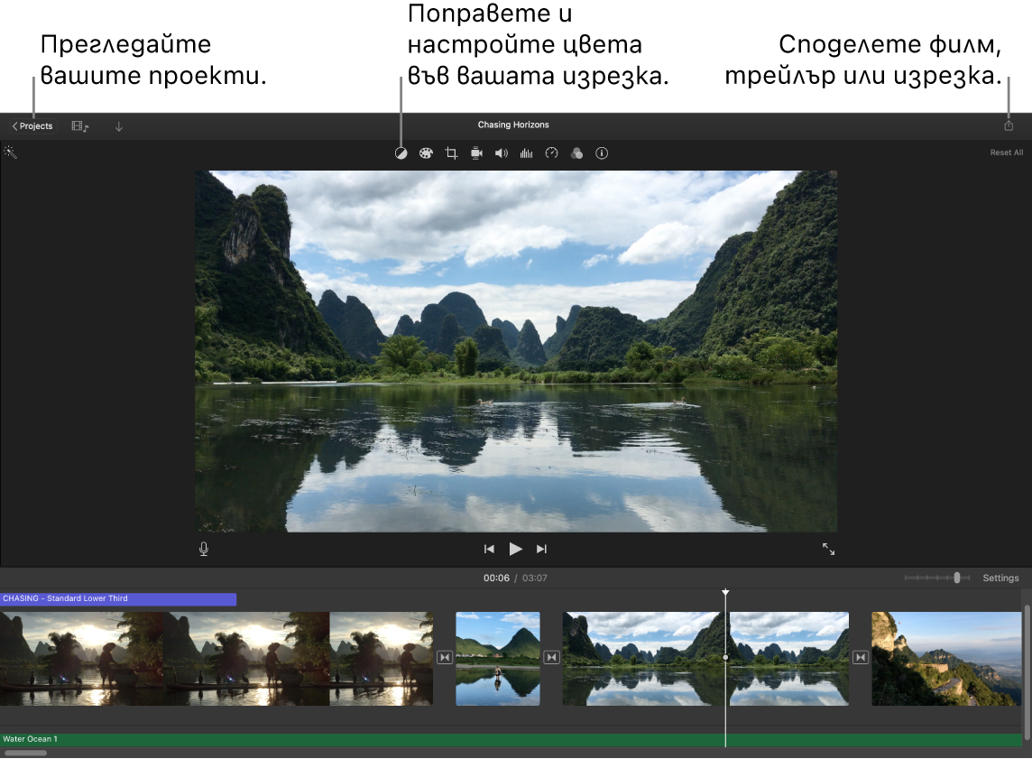Click the import media down arrow
Viewport: 1032px width, 759px height.
pos(118,125)
